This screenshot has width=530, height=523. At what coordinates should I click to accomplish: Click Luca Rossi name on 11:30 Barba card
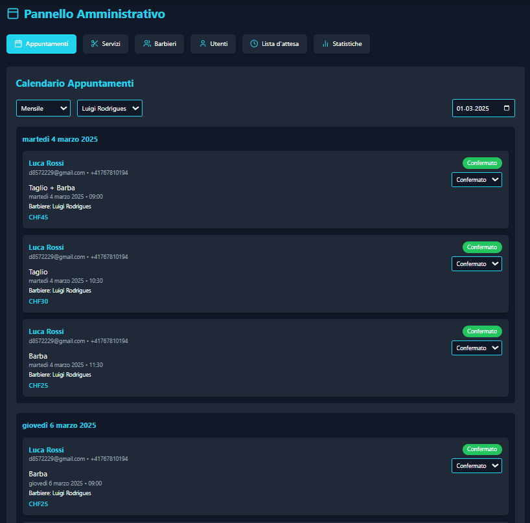[x=46, y=331]
